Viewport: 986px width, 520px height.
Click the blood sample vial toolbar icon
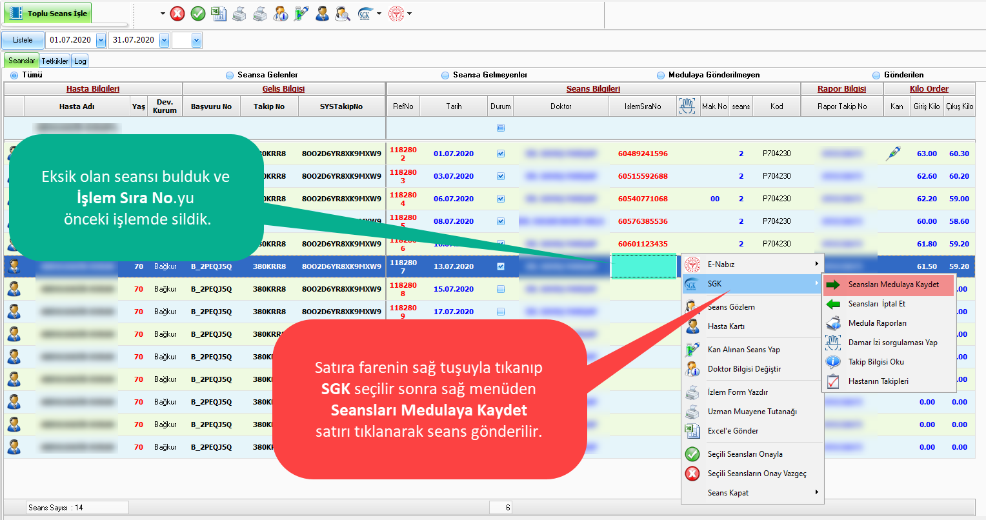point(301,14)
